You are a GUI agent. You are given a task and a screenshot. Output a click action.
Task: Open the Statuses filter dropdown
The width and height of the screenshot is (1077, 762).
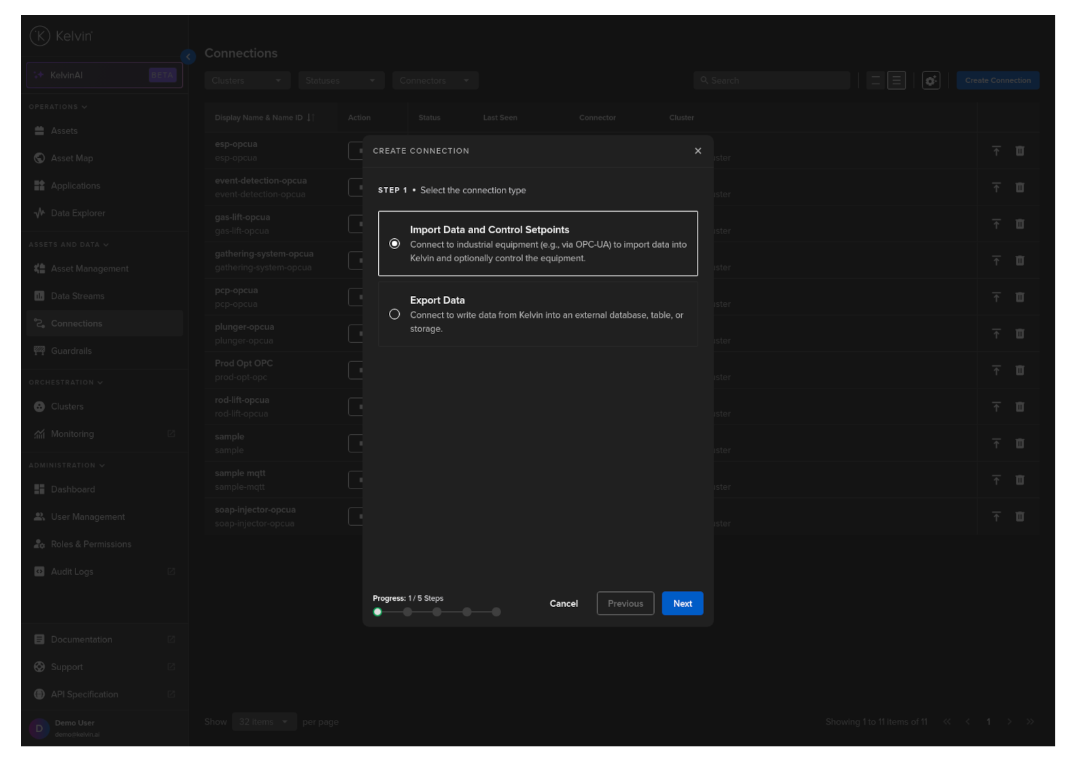[341, 80]
